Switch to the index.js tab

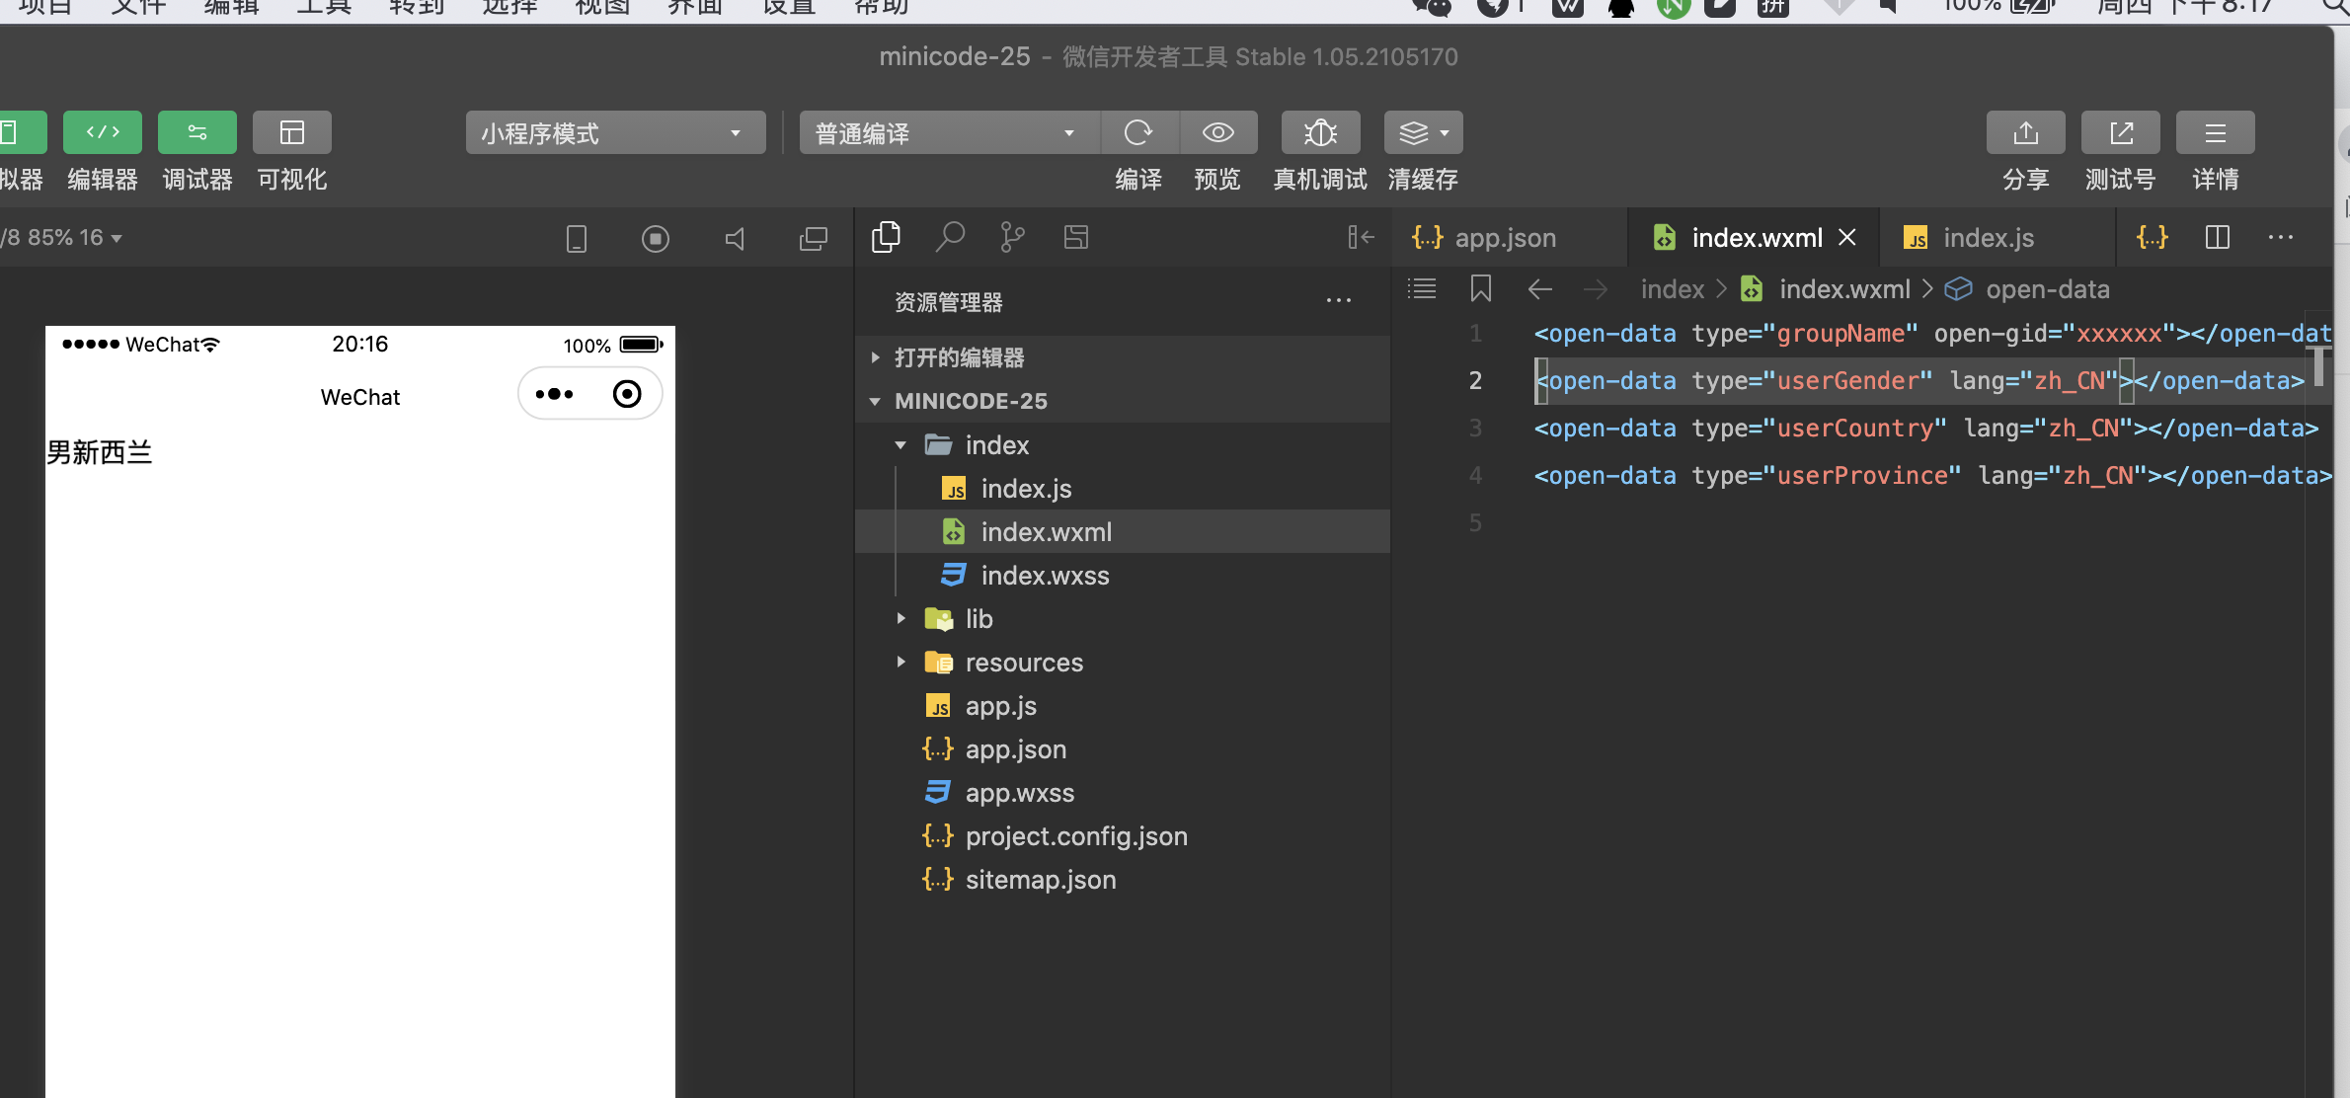tap(1987, 238)
